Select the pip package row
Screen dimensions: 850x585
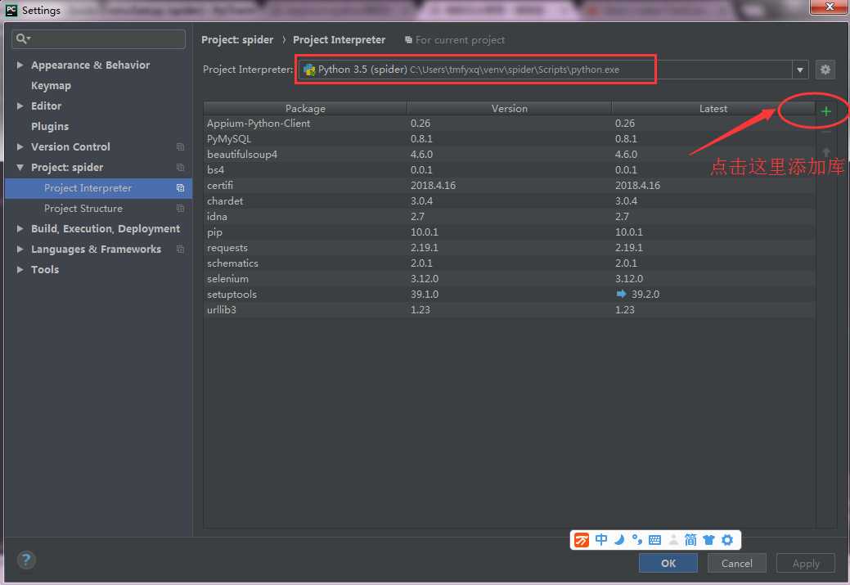click(x=509, y=232)
